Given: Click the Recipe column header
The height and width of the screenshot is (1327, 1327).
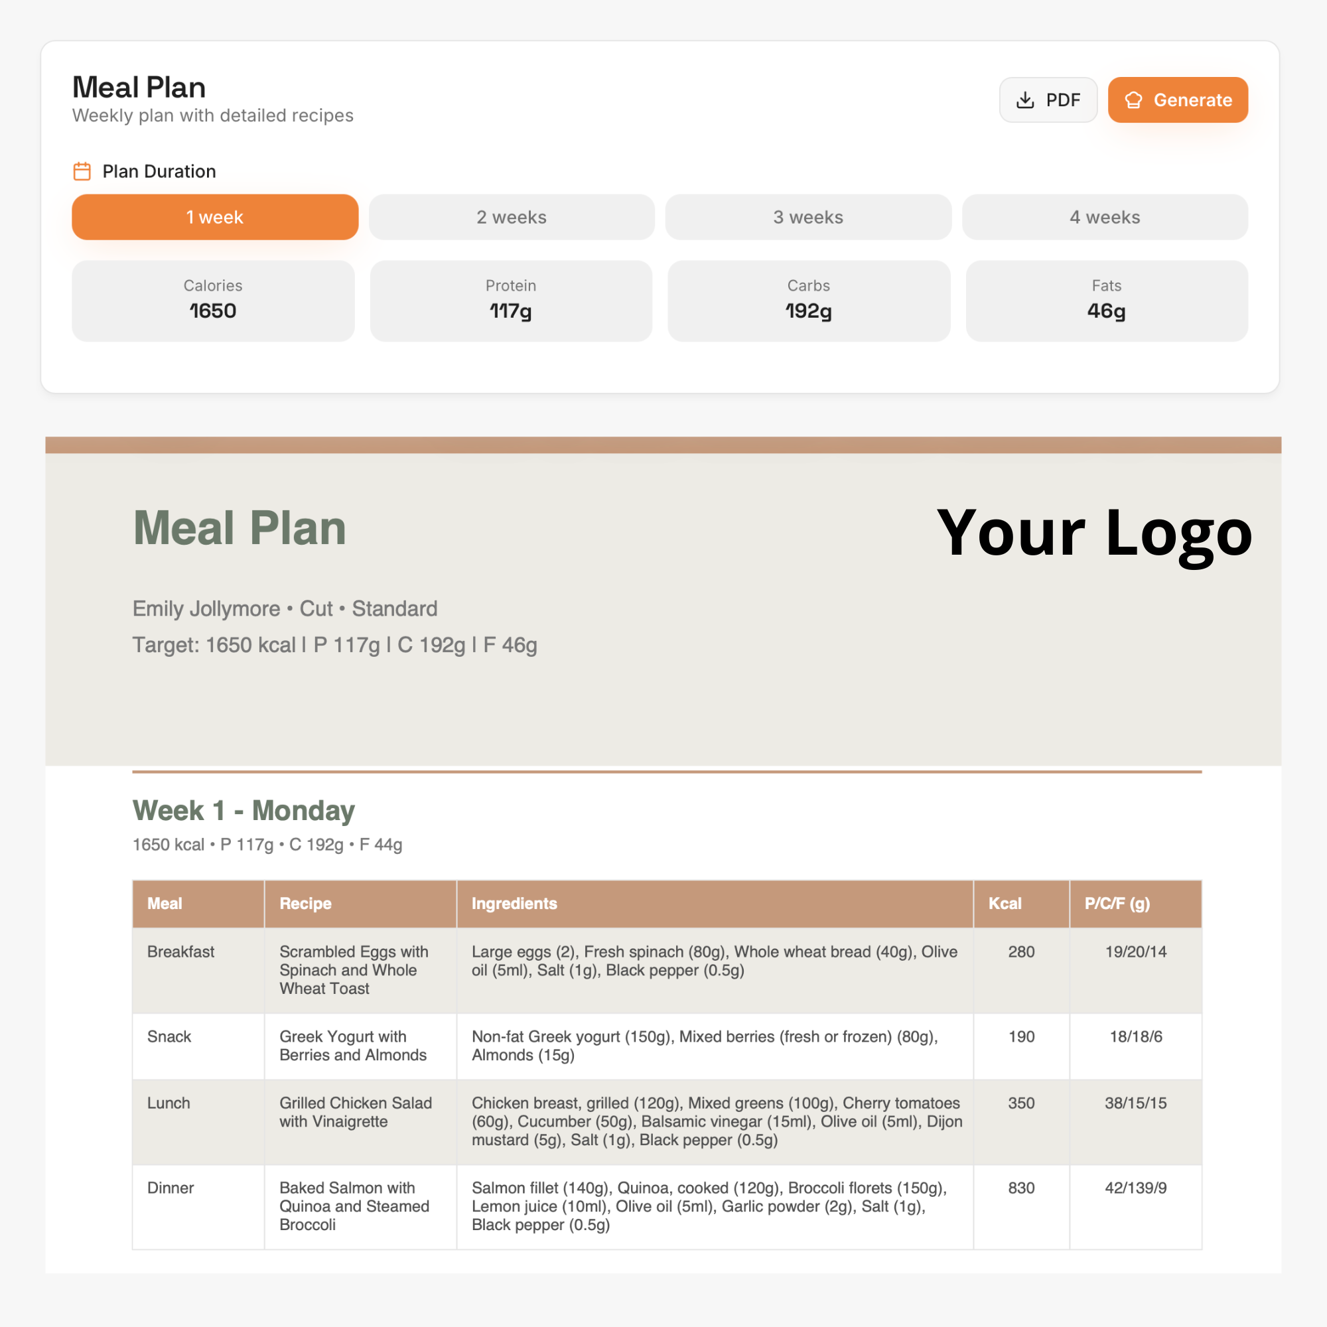Looking at the screenshot, I should click(x=306, y=903).
